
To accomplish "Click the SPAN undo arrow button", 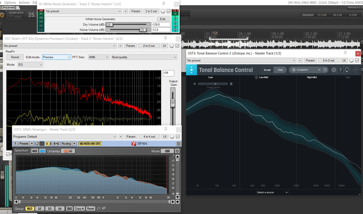I will coord(37,144).
